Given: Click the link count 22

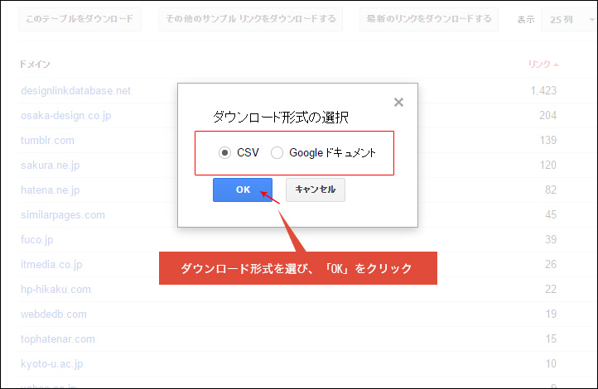Looking at the screenshot, I should pos(551,289).
